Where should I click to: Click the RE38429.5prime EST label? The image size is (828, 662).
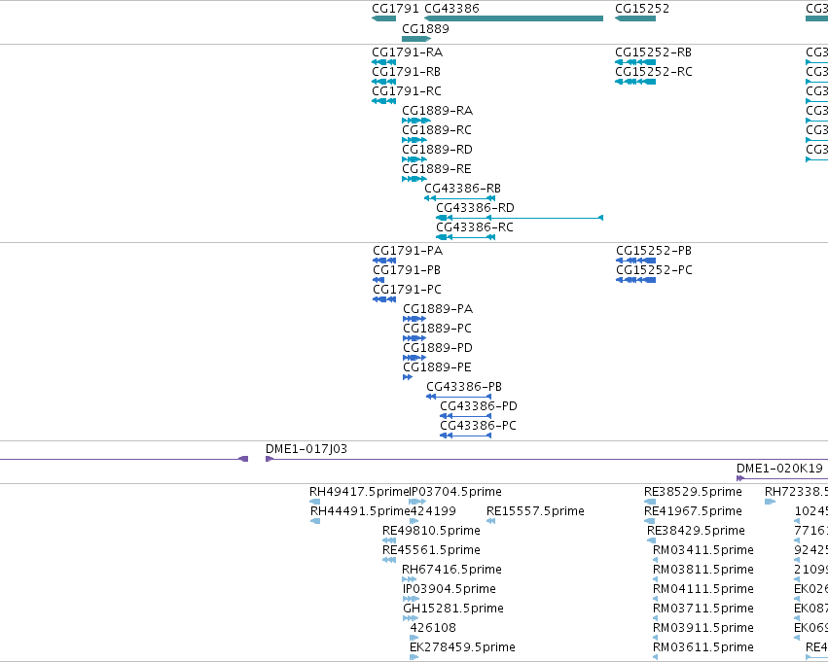coord(696,531)
